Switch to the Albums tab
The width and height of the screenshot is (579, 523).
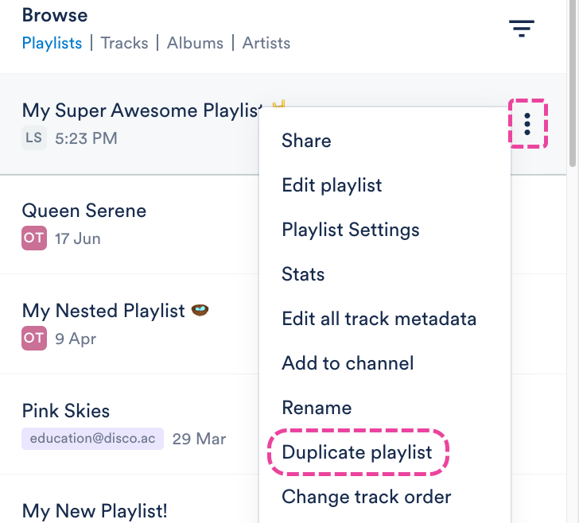click(x=195, y=43)
